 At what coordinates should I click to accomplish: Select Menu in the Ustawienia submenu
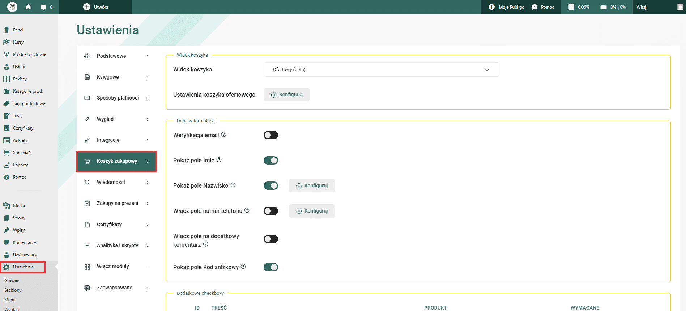[x=10, y=300]
